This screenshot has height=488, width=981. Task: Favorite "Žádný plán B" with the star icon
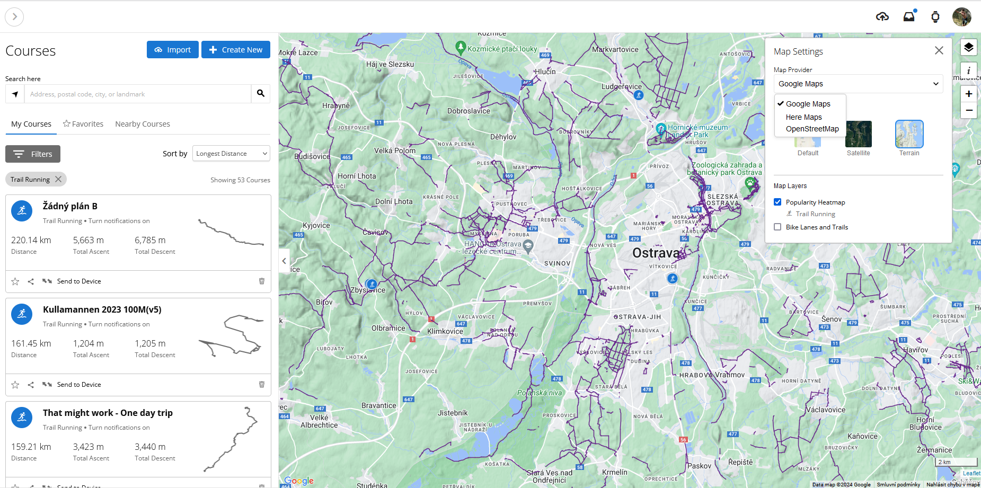click(15, 281)
